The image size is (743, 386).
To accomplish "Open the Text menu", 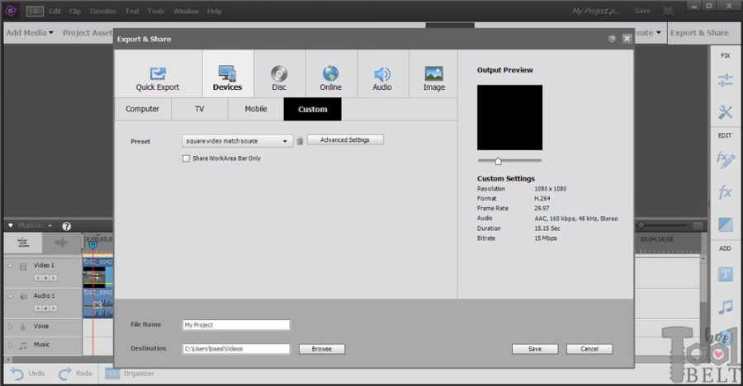I will click(132, 11).
